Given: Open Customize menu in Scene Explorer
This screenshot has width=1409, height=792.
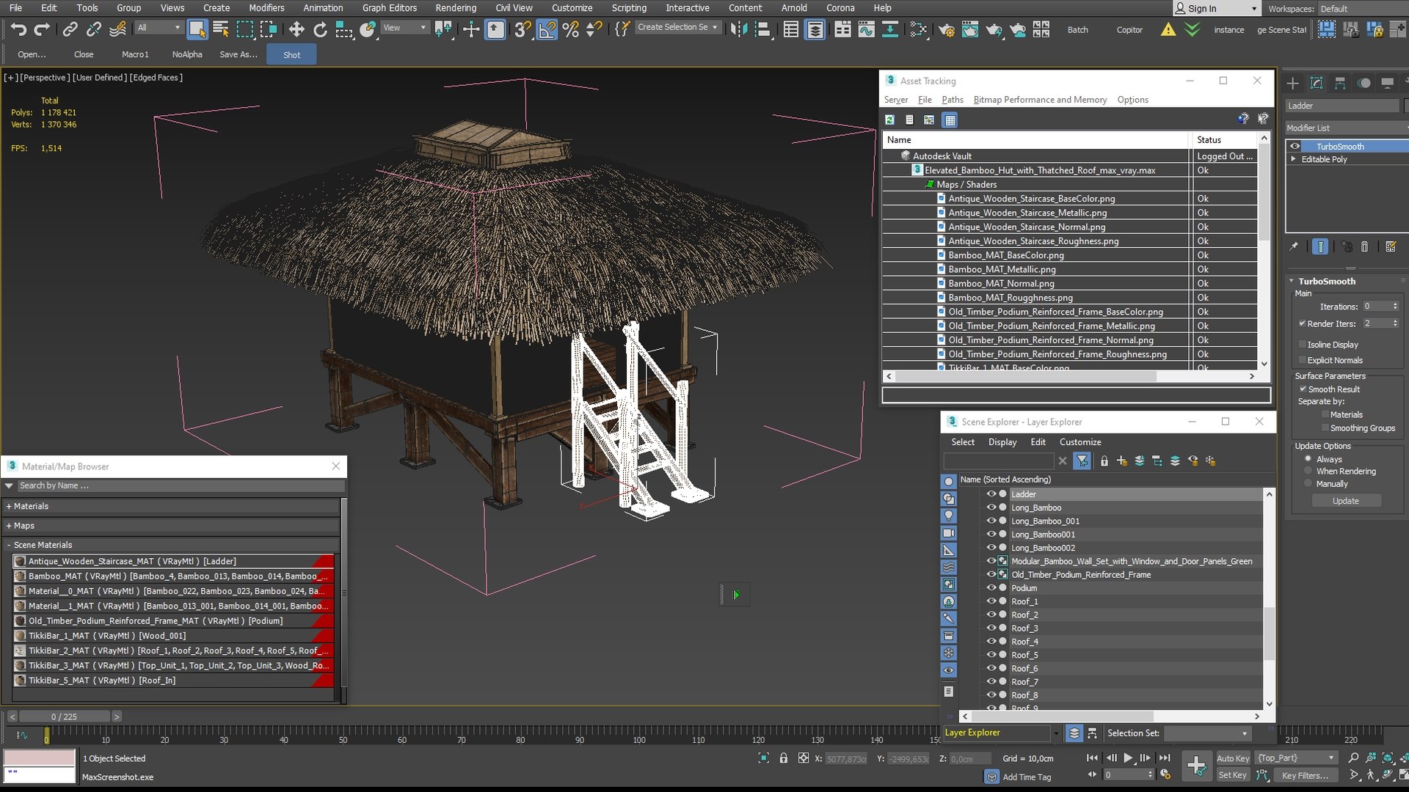Looking at the screenshot, I should coord(1080,441).
